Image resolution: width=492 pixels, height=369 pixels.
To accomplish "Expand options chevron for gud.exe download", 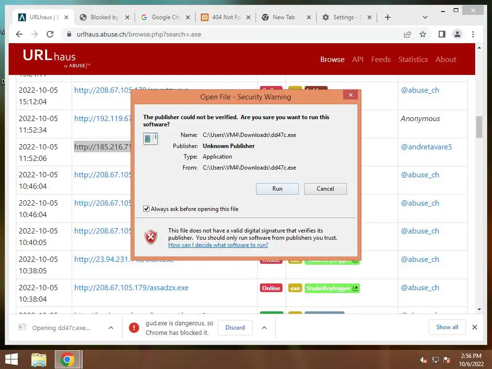I will (x=264, y=328).
